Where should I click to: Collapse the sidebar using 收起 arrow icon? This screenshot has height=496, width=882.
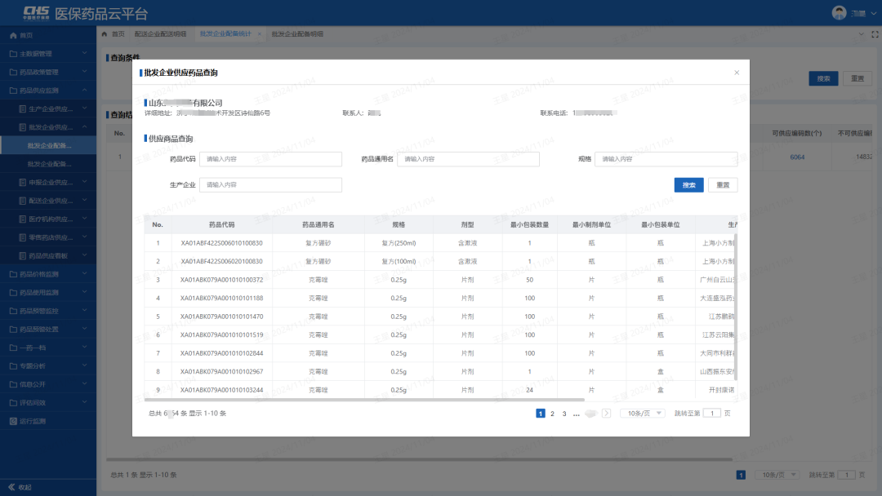tap(11, 487)
